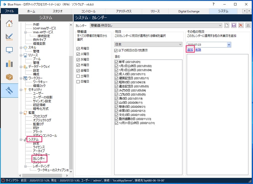Screen dimensions: 253x184
Task: Uncheck the 勤労感謝の日 holiday
Action: point(117,119)
